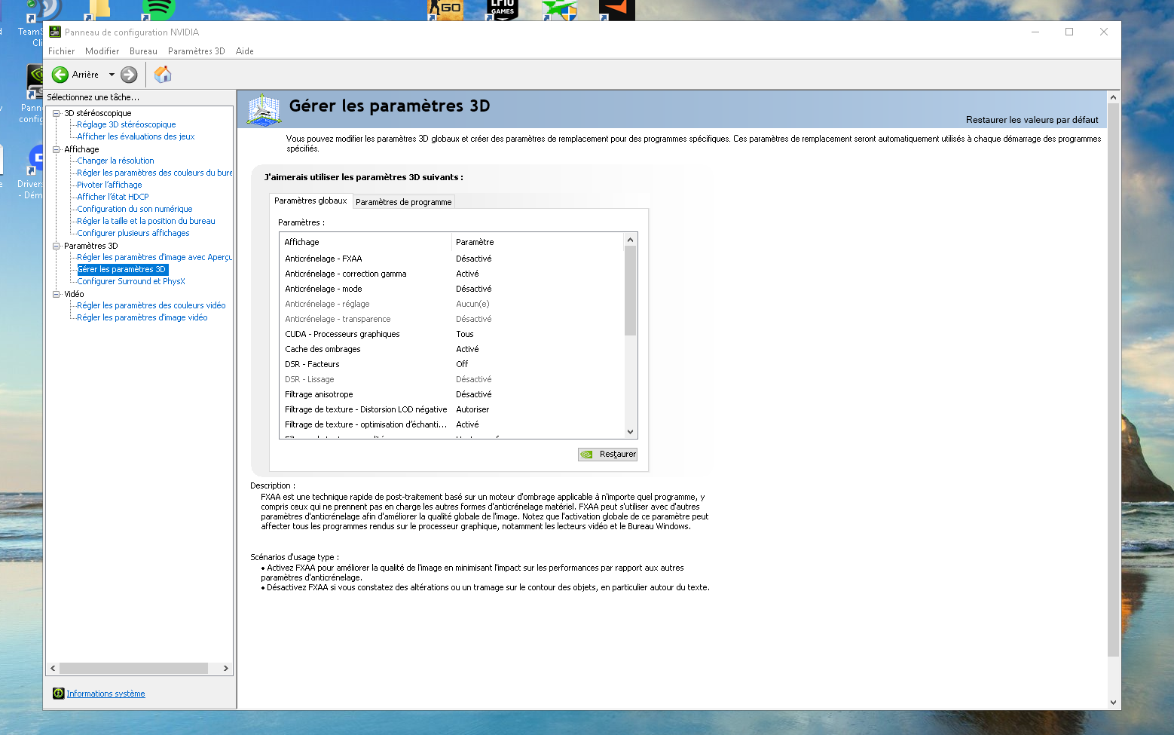
Task: Open the Fichier menu
Action: point(62,51)
